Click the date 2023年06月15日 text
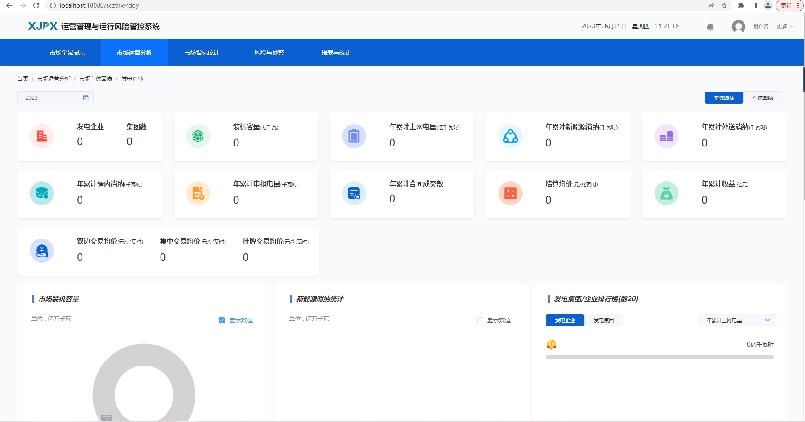The height and width of the screenshot is (422, 805). [604, 26]
